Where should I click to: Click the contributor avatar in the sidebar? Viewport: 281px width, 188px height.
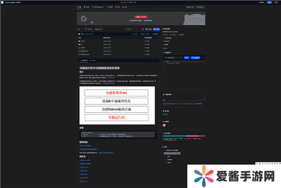click(x=164, y=125)
